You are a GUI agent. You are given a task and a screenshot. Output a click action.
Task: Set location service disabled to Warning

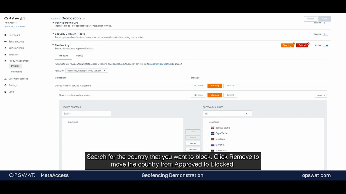[215, 86]
